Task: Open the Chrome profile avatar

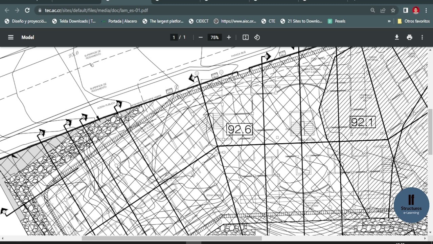Action: [416, 10]
